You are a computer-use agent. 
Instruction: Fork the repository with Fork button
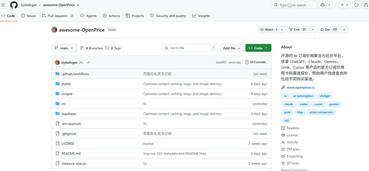[x=298, y=30]
